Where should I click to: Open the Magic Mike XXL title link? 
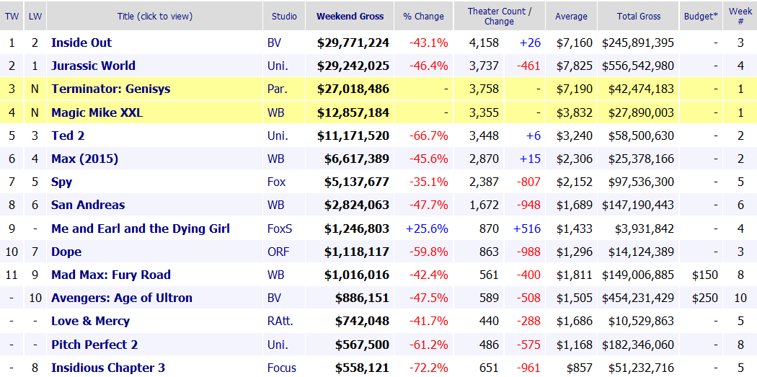(97, 112)
